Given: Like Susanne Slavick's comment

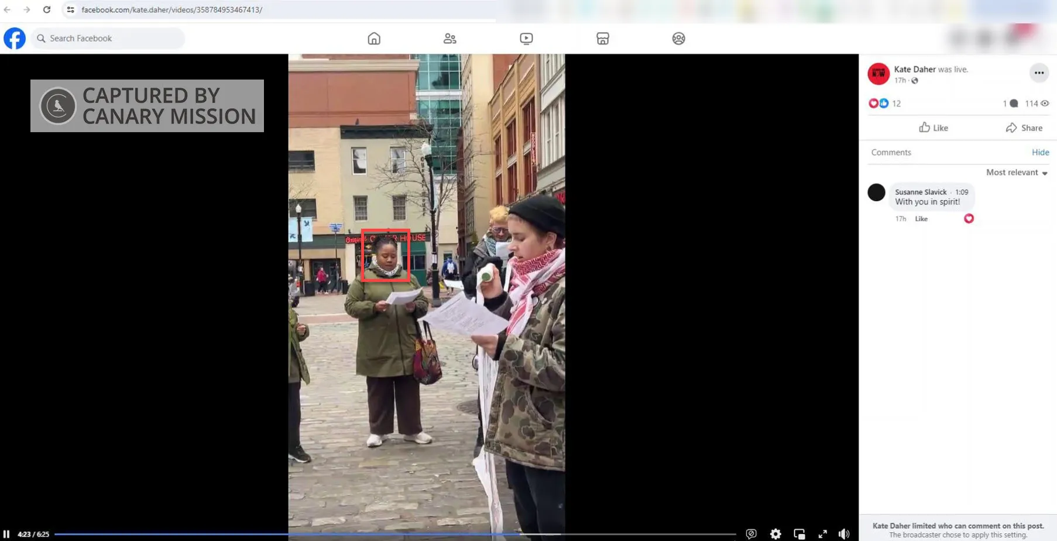Looking at the screenshot, I should (921, 219).
